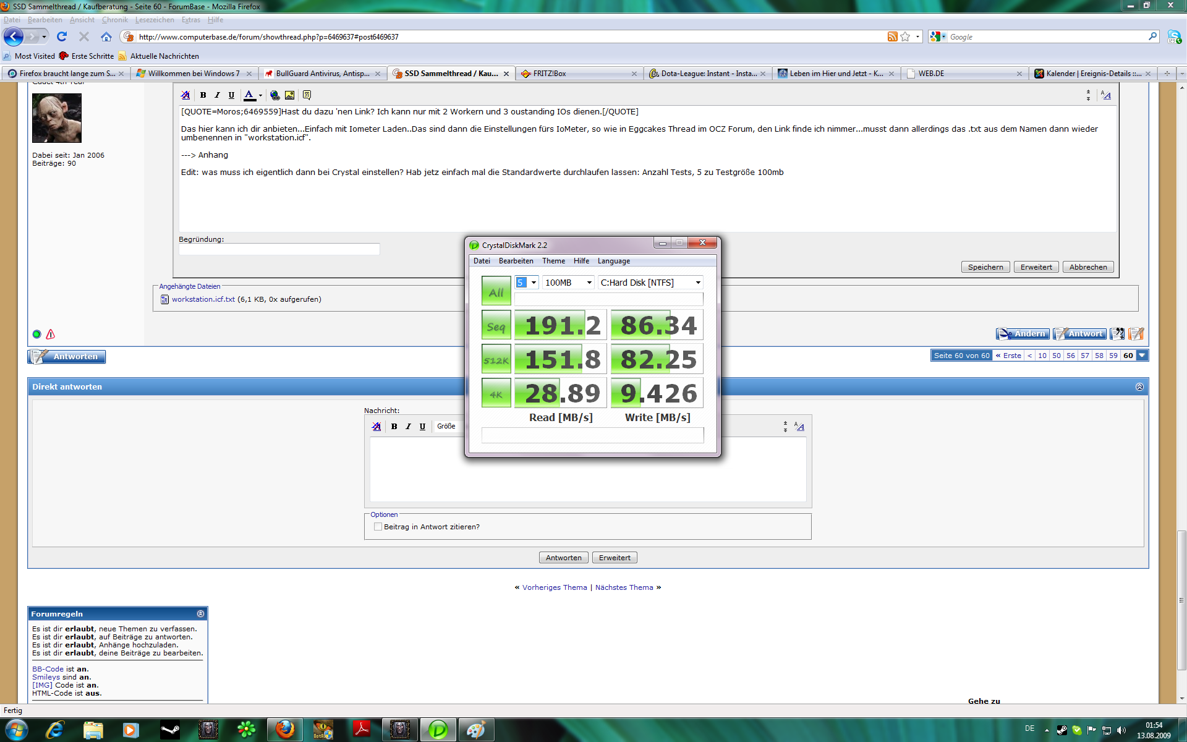Collapse the Forumregeln box

[x=200, y=614]
